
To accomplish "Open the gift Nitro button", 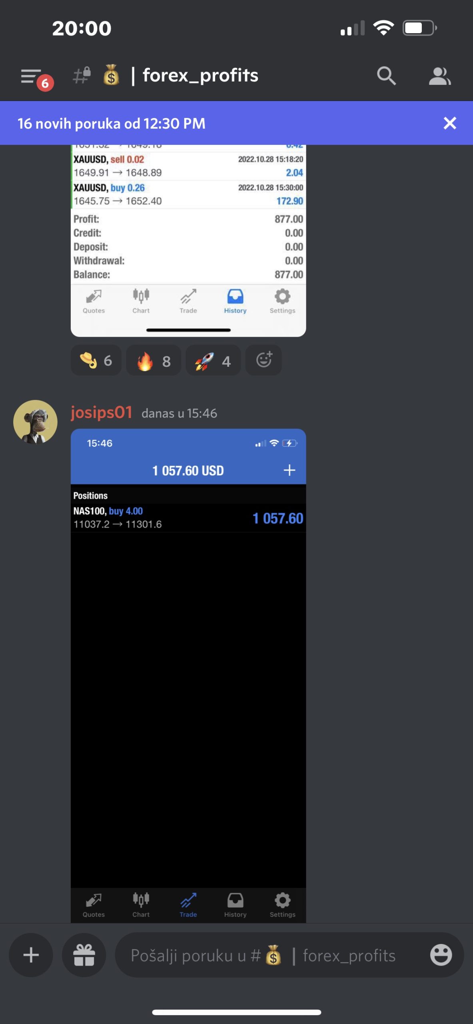I will point(84,955).
